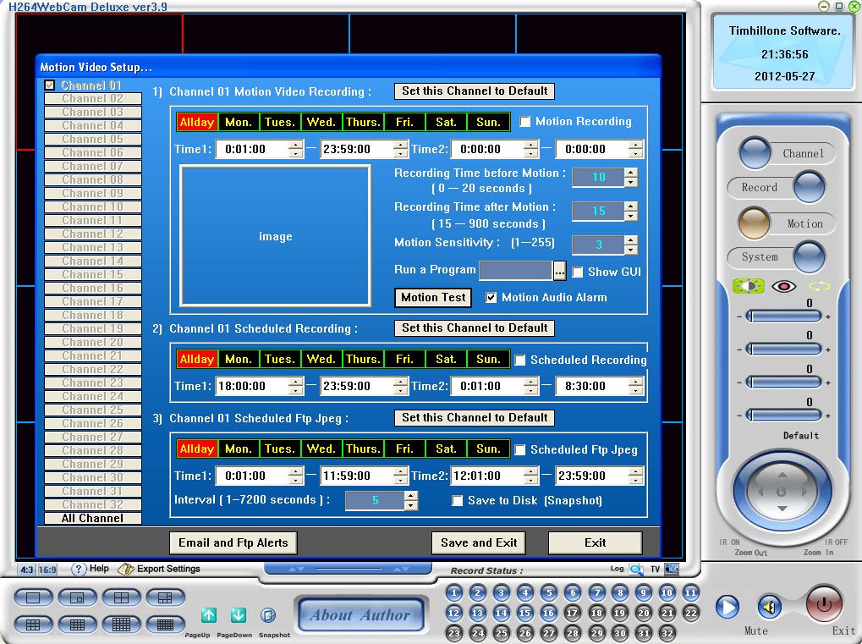Open the Log magnifier icon

[x=636, y=570]
